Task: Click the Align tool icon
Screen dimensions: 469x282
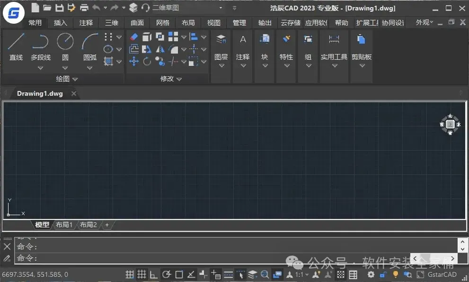Action: 194,36
